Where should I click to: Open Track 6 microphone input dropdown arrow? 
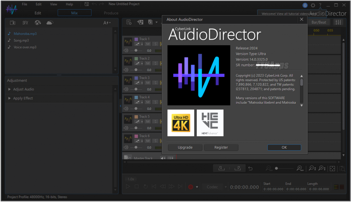tap(142, 141)
